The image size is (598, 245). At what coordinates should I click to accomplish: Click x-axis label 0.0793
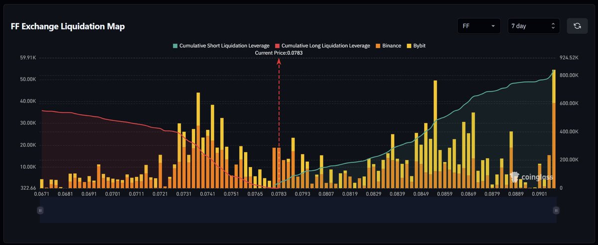pos(302,193)
